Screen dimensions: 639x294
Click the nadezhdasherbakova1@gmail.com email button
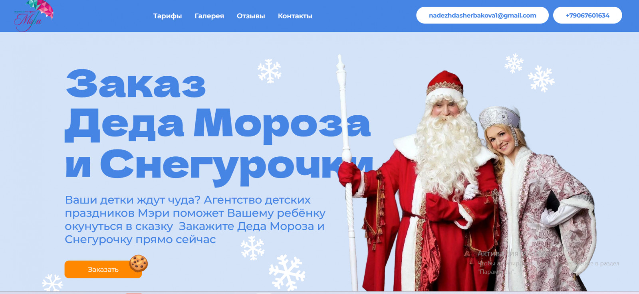click(x=482, y=15)
